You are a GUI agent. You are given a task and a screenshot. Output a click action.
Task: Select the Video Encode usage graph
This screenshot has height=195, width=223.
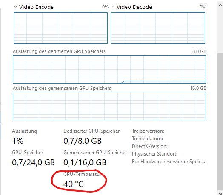(60, 28)
